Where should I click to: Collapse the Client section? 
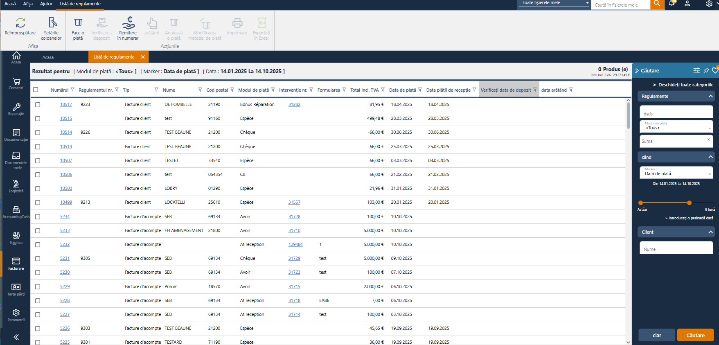pyautogui.click(x=710, y=232)
